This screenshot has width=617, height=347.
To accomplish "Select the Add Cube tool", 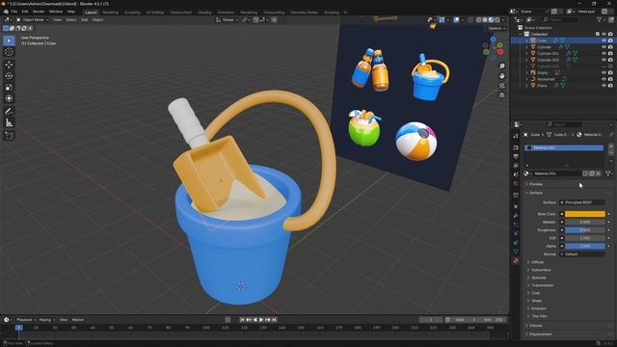I will click(9, 136).
